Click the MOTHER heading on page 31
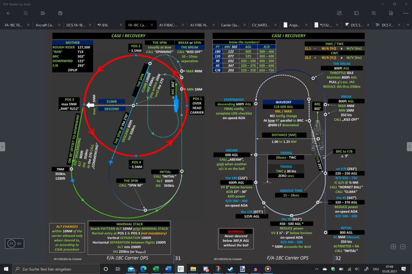The image size is (412, 274). 73,42
